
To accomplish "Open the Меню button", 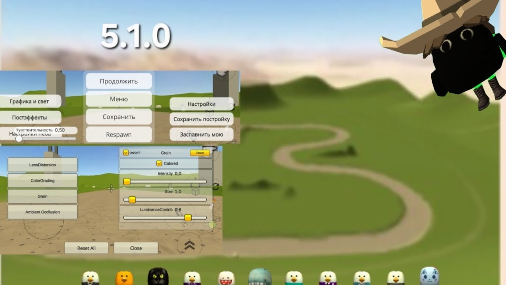I will tap(119, 99).
